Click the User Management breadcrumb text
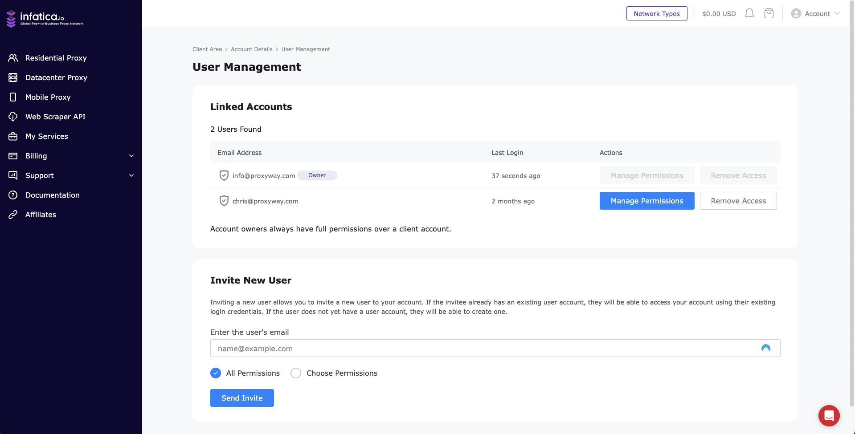The height and width of the screenshot is (434, 855). tap(306, 49)
